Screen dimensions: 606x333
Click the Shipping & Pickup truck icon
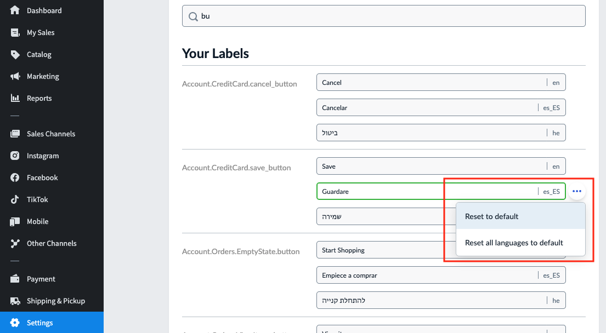coord(15,301)
